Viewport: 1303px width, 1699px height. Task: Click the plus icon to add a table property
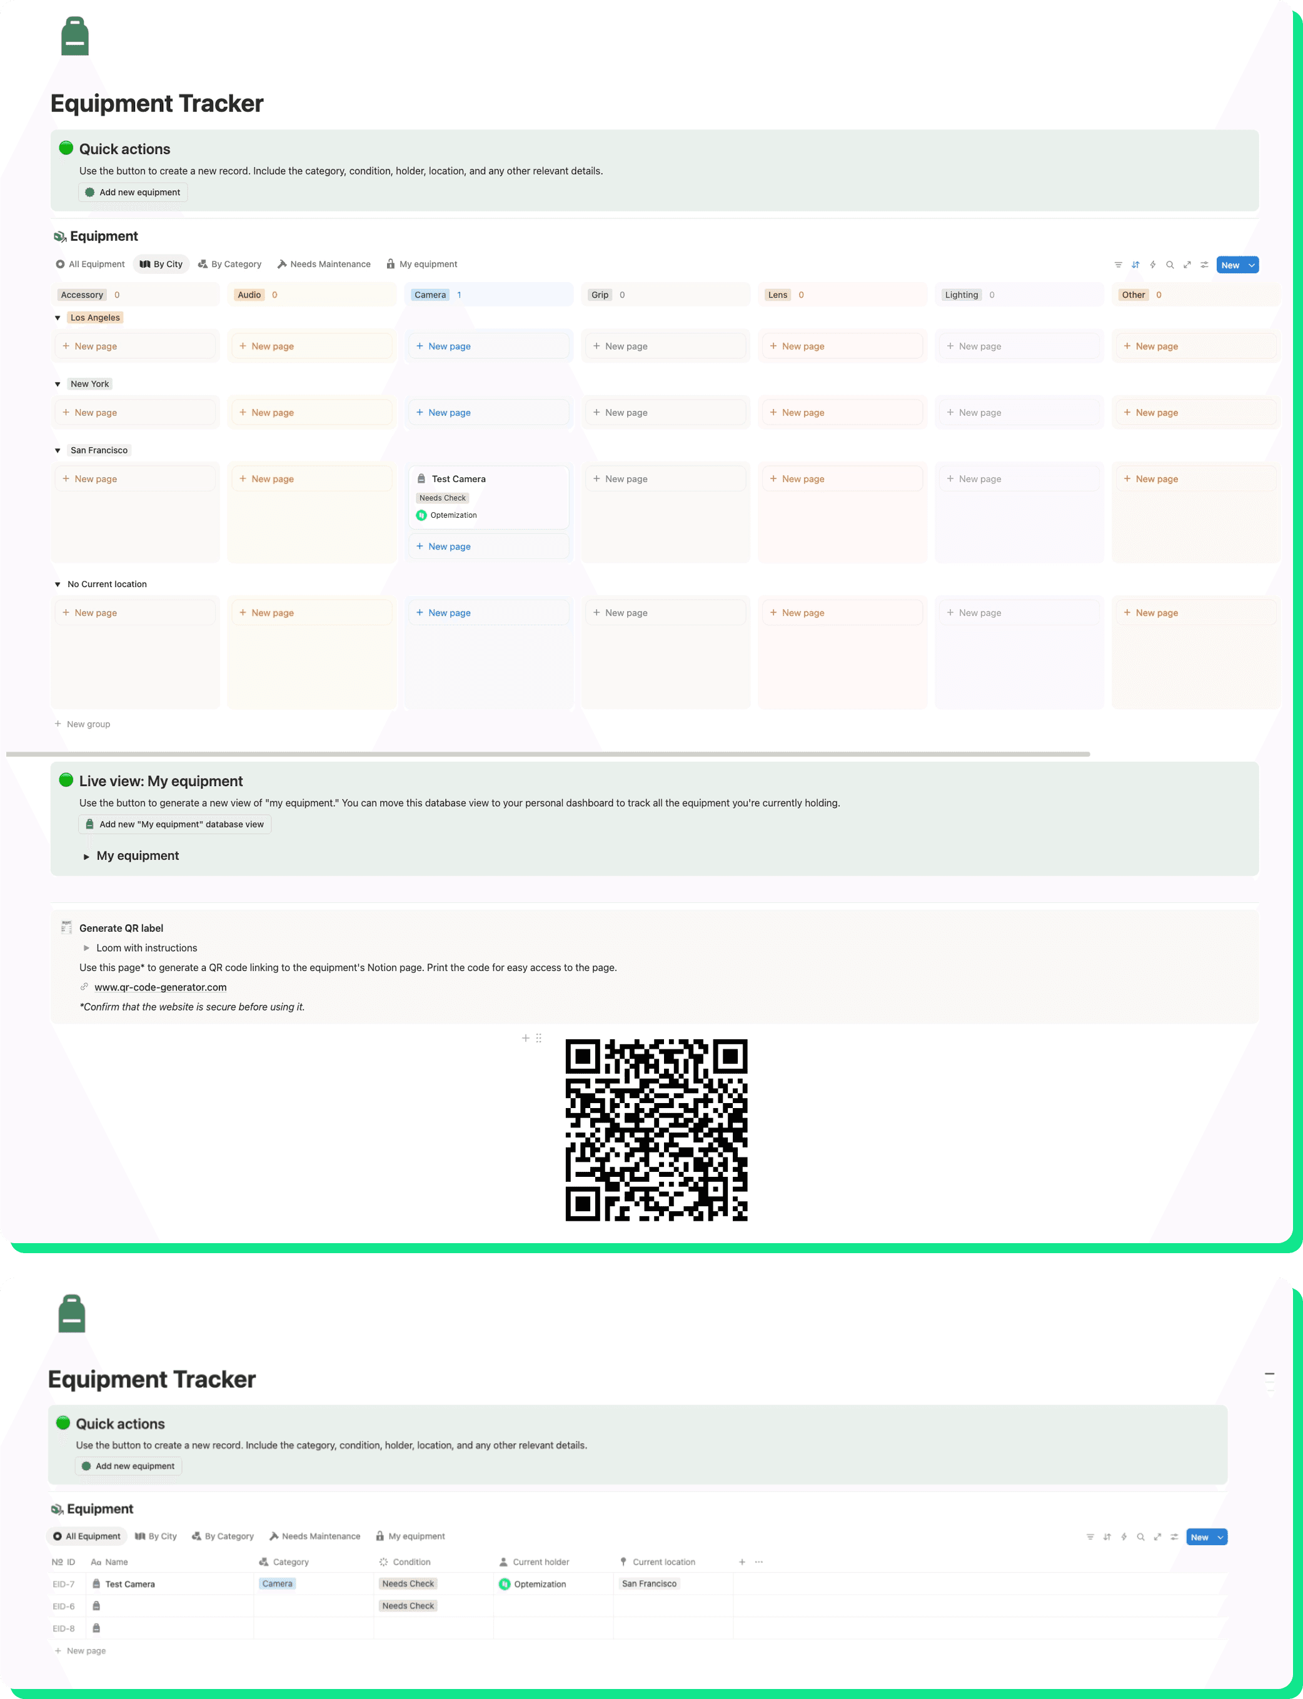[x=742, y=1561]
